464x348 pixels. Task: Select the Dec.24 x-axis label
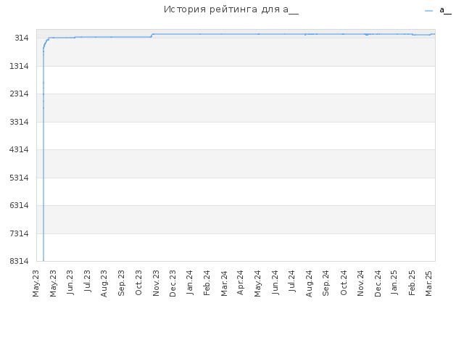coord(378,283)
